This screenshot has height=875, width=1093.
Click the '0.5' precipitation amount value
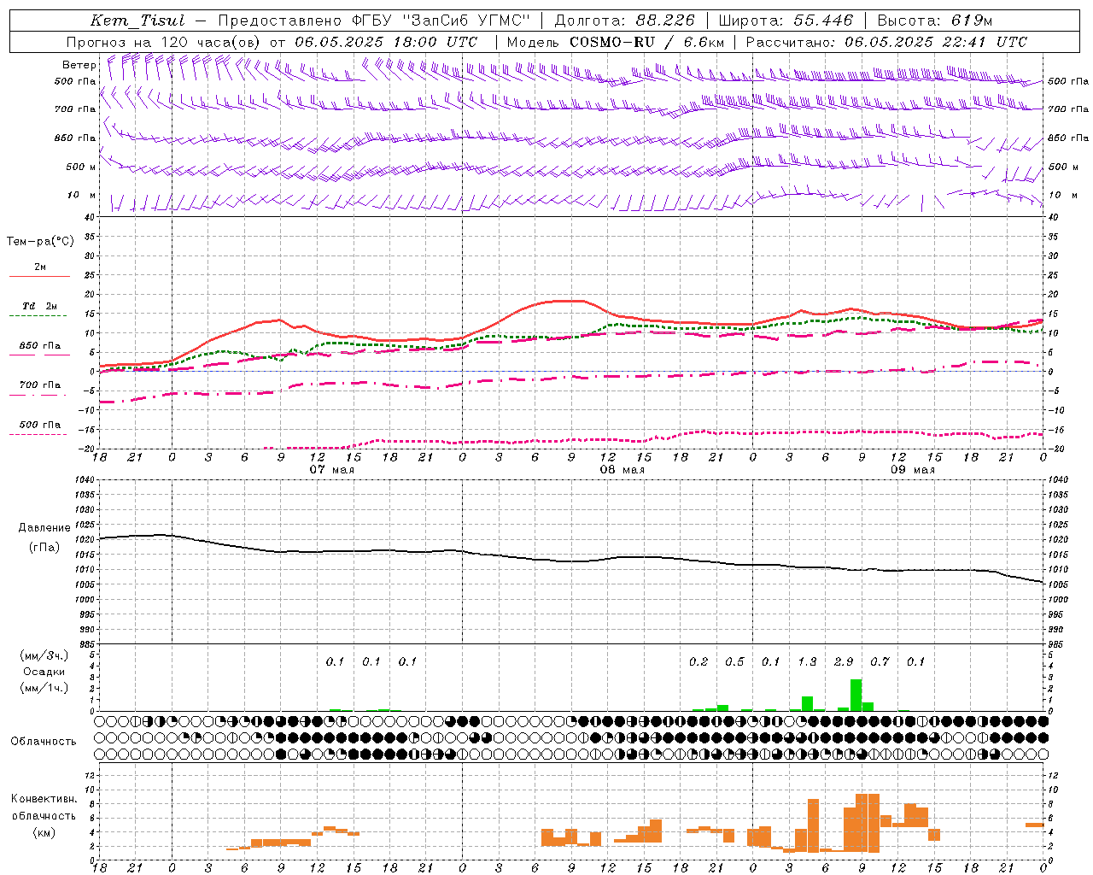(x=734, y=661)
